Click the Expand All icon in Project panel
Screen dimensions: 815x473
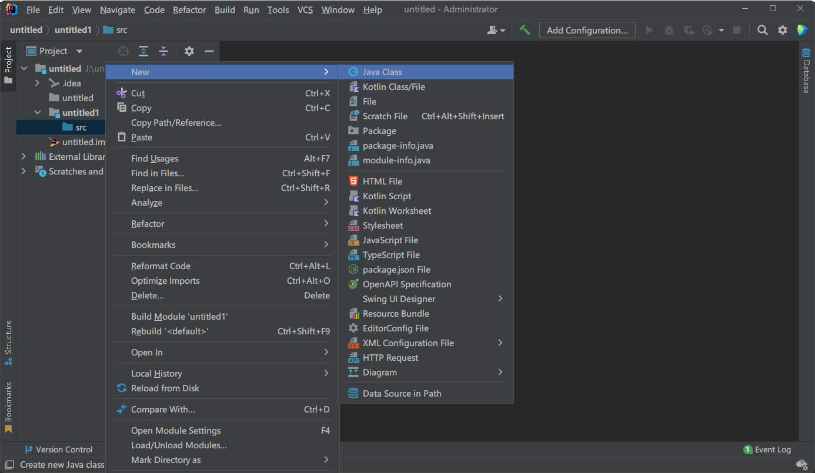143,51
